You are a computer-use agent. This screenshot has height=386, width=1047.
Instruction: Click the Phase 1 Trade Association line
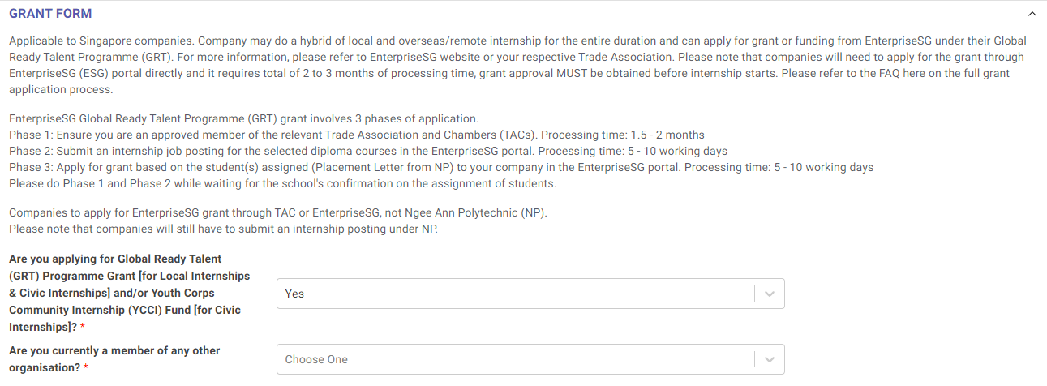click(357, 135)
